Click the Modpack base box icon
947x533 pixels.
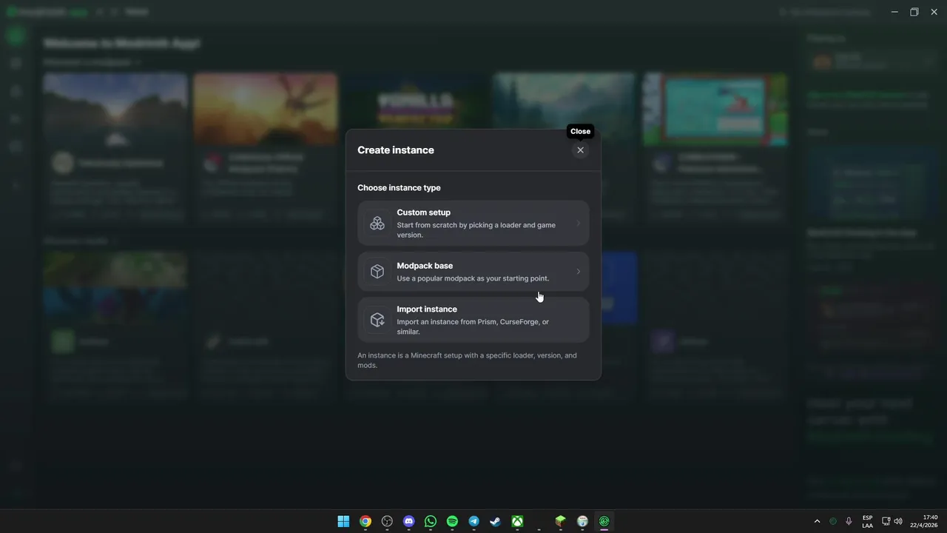click(x=377, y=272)
